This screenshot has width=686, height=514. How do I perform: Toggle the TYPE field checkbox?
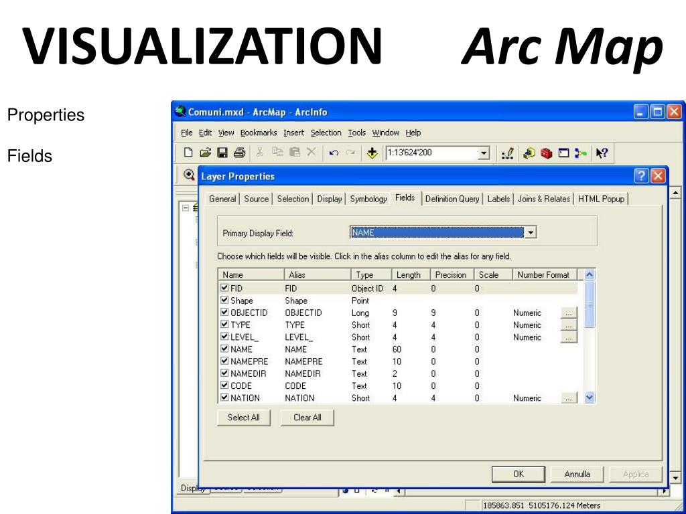(x=224, y=325)
